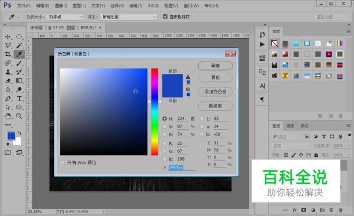Click the Reset button in color picker
The image size is (354, 216).
215,78
